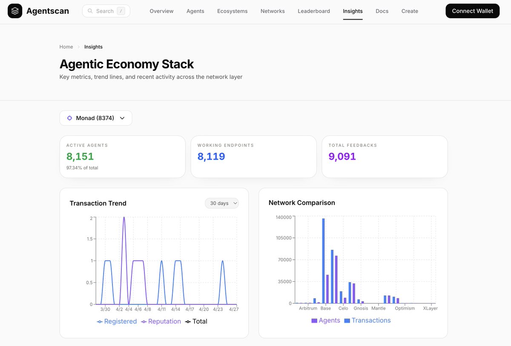Click the Agentic Economy Stack heading
511x346 pixels.
coord(126,64)
